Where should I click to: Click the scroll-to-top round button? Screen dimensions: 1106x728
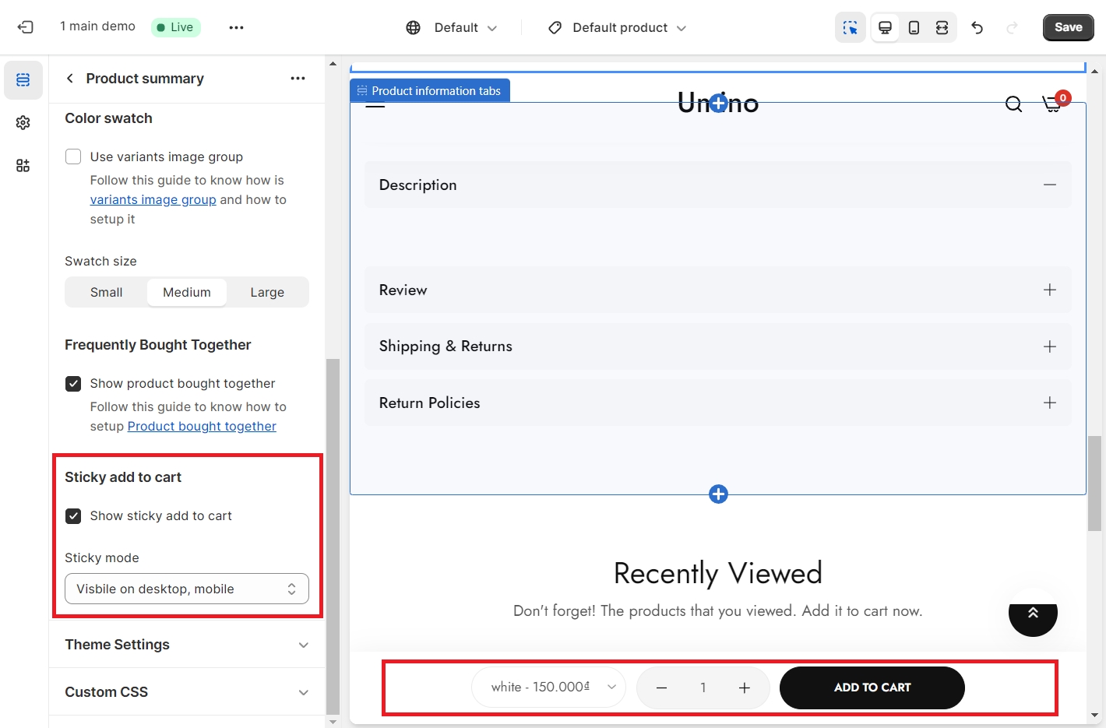click(1033, 613)
